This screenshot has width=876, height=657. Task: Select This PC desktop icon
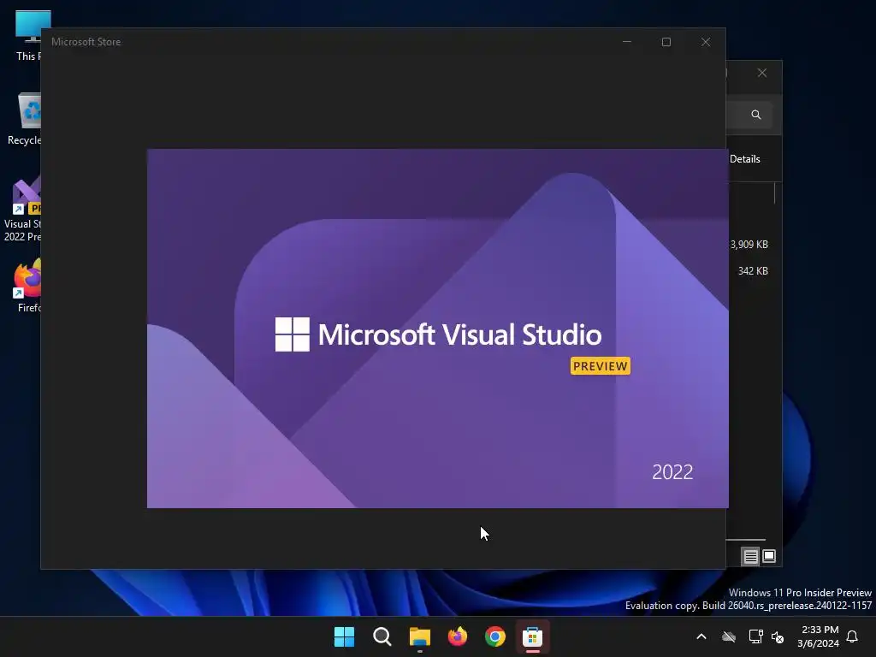[x=28, y=36]
